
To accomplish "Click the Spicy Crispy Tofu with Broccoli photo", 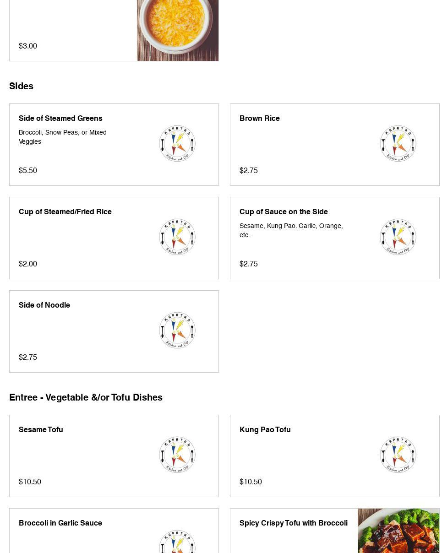I will (x=398, y=531).
